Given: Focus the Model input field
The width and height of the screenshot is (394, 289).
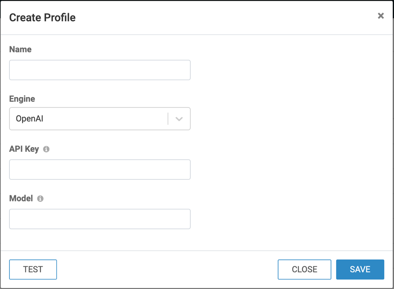Looking at the screenshot, I should (100, 219).
